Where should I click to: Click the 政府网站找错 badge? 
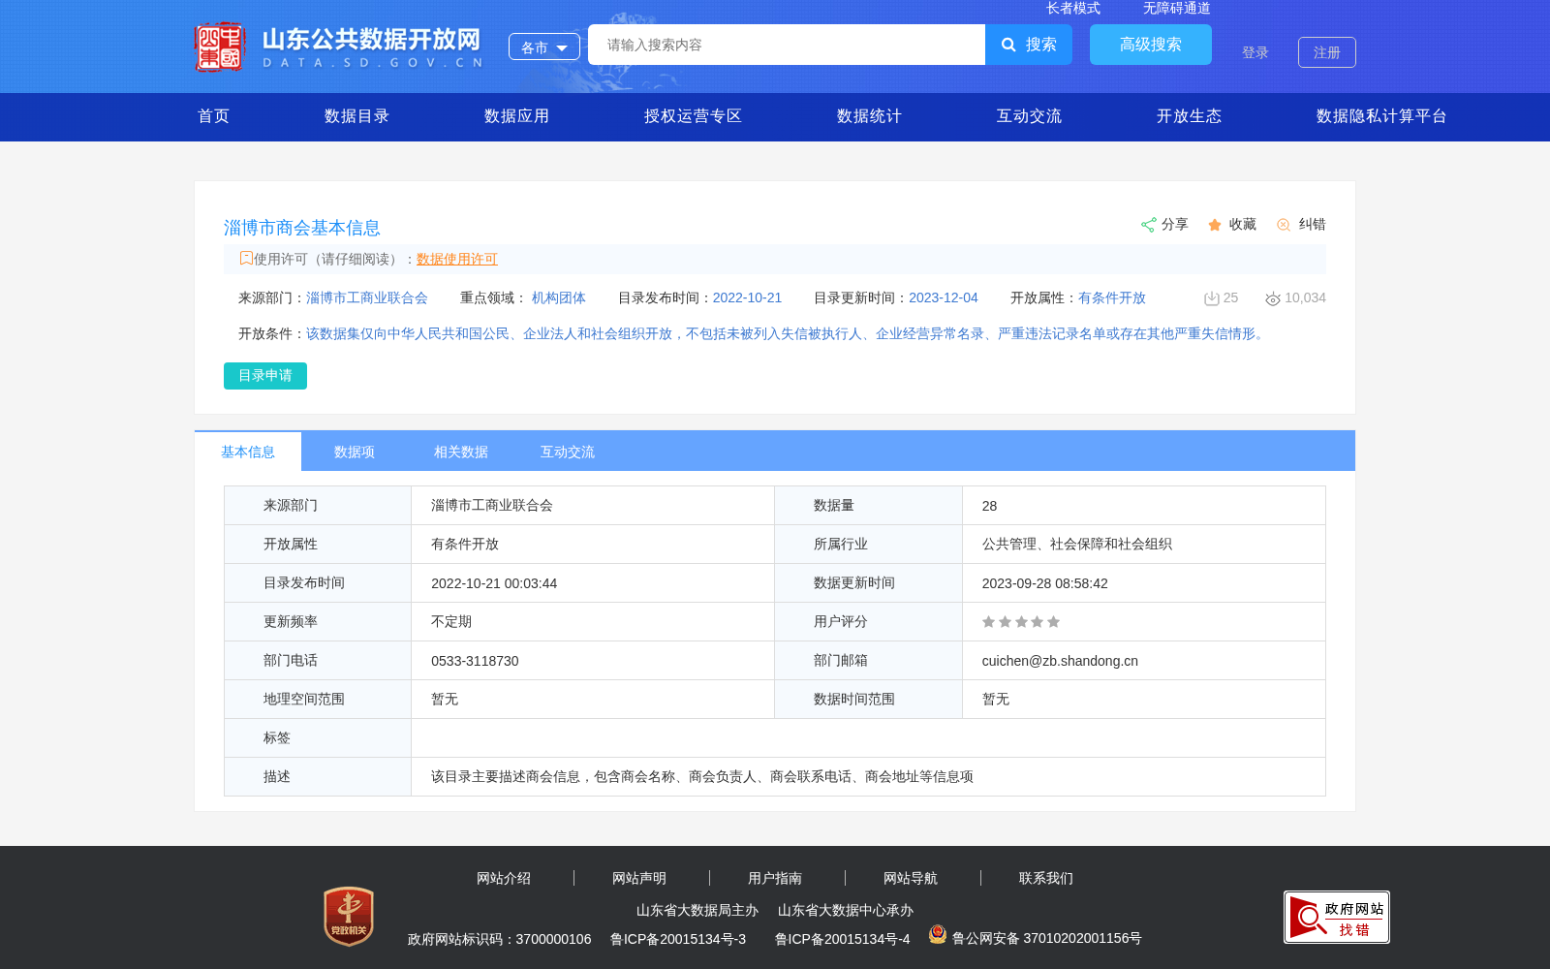click(1337, 917)
